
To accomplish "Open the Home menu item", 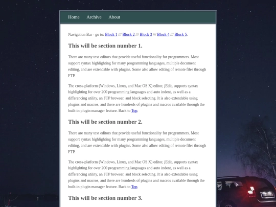I will tap(74, 17).
